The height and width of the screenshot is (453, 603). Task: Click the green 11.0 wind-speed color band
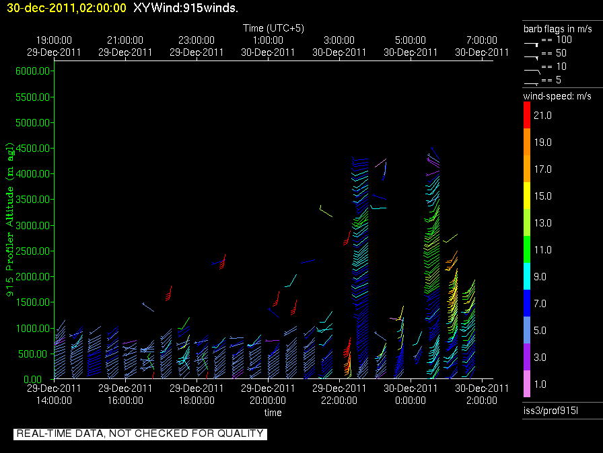[x=527, y=249]
